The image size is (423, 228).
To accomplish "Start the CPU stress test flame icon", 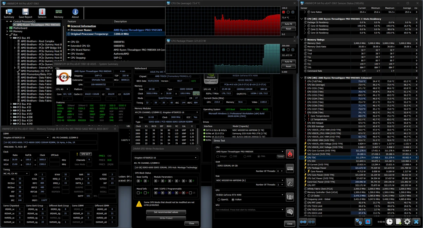I will click(x=290, y=154).
